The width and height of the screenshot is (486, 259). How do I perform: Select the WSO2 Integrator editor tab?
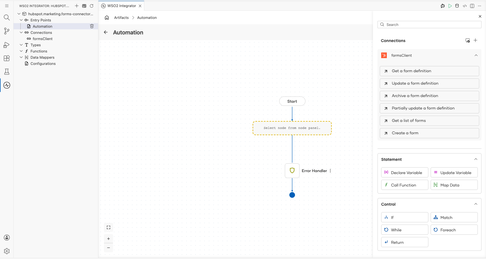121,6
